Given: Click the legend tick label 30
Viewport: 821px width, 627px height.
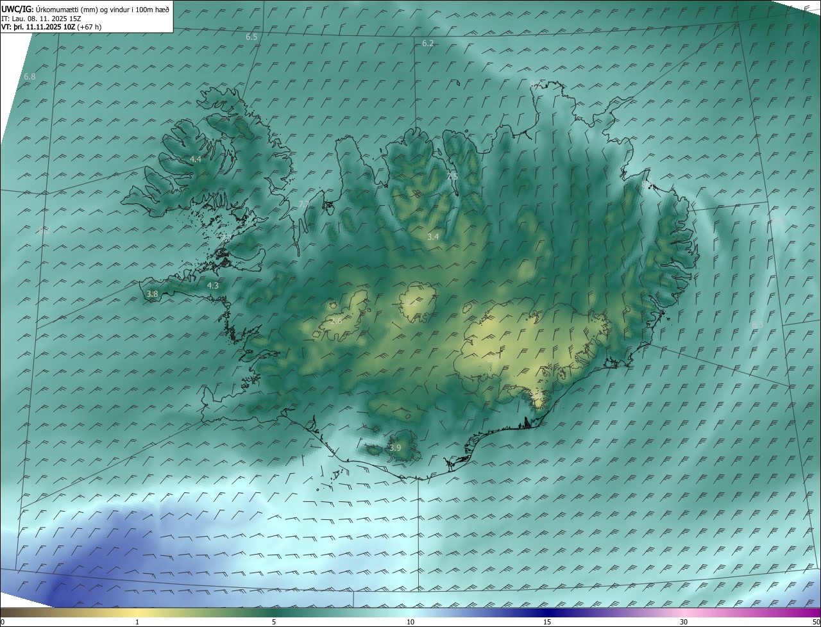Looking at the screenshot, I should (x=684, y=622).
